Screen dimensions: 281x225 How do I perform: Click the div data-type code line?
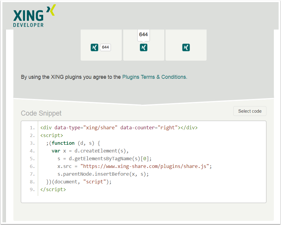coord(119,128)
